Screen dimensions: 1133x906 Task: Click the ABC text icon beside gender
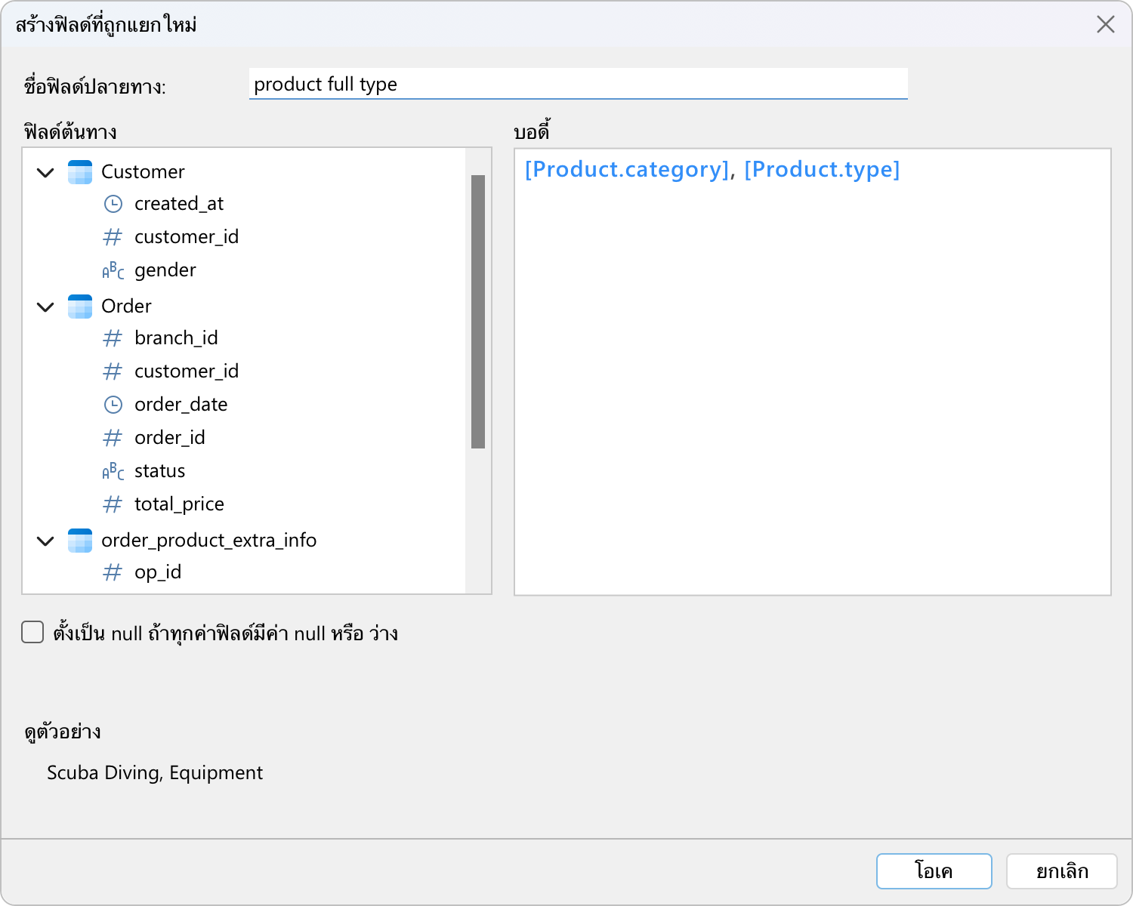tap(113, 270)
